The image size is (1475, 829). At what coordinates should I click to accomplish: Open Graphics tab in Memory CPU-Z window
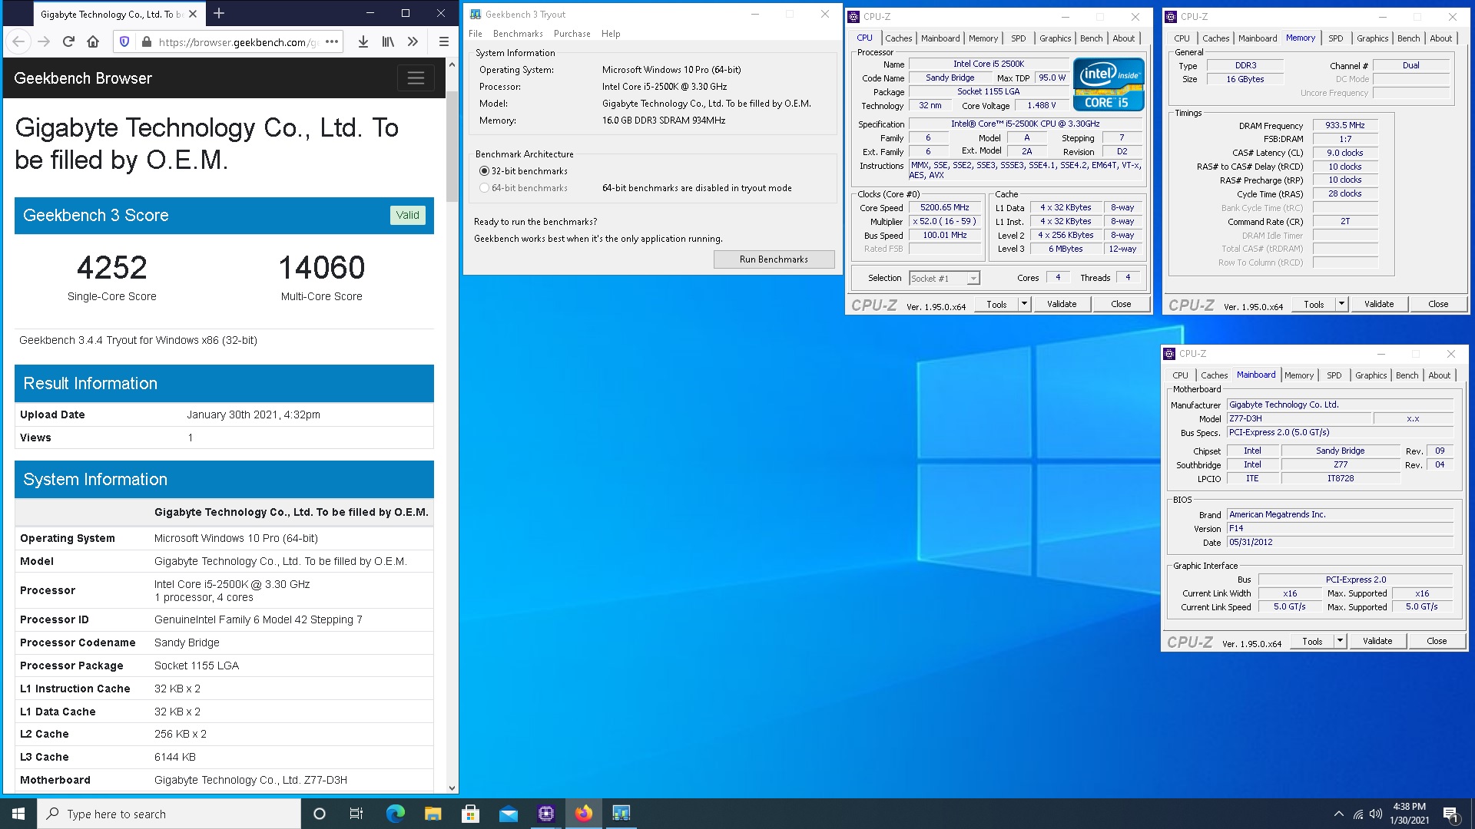click(1372, 38)
